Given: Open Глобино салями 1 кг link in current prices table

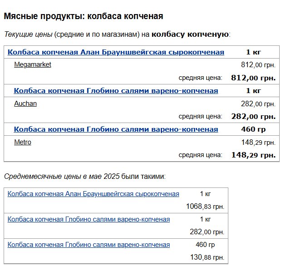Looking at the screenshot, I should (116, 91).
